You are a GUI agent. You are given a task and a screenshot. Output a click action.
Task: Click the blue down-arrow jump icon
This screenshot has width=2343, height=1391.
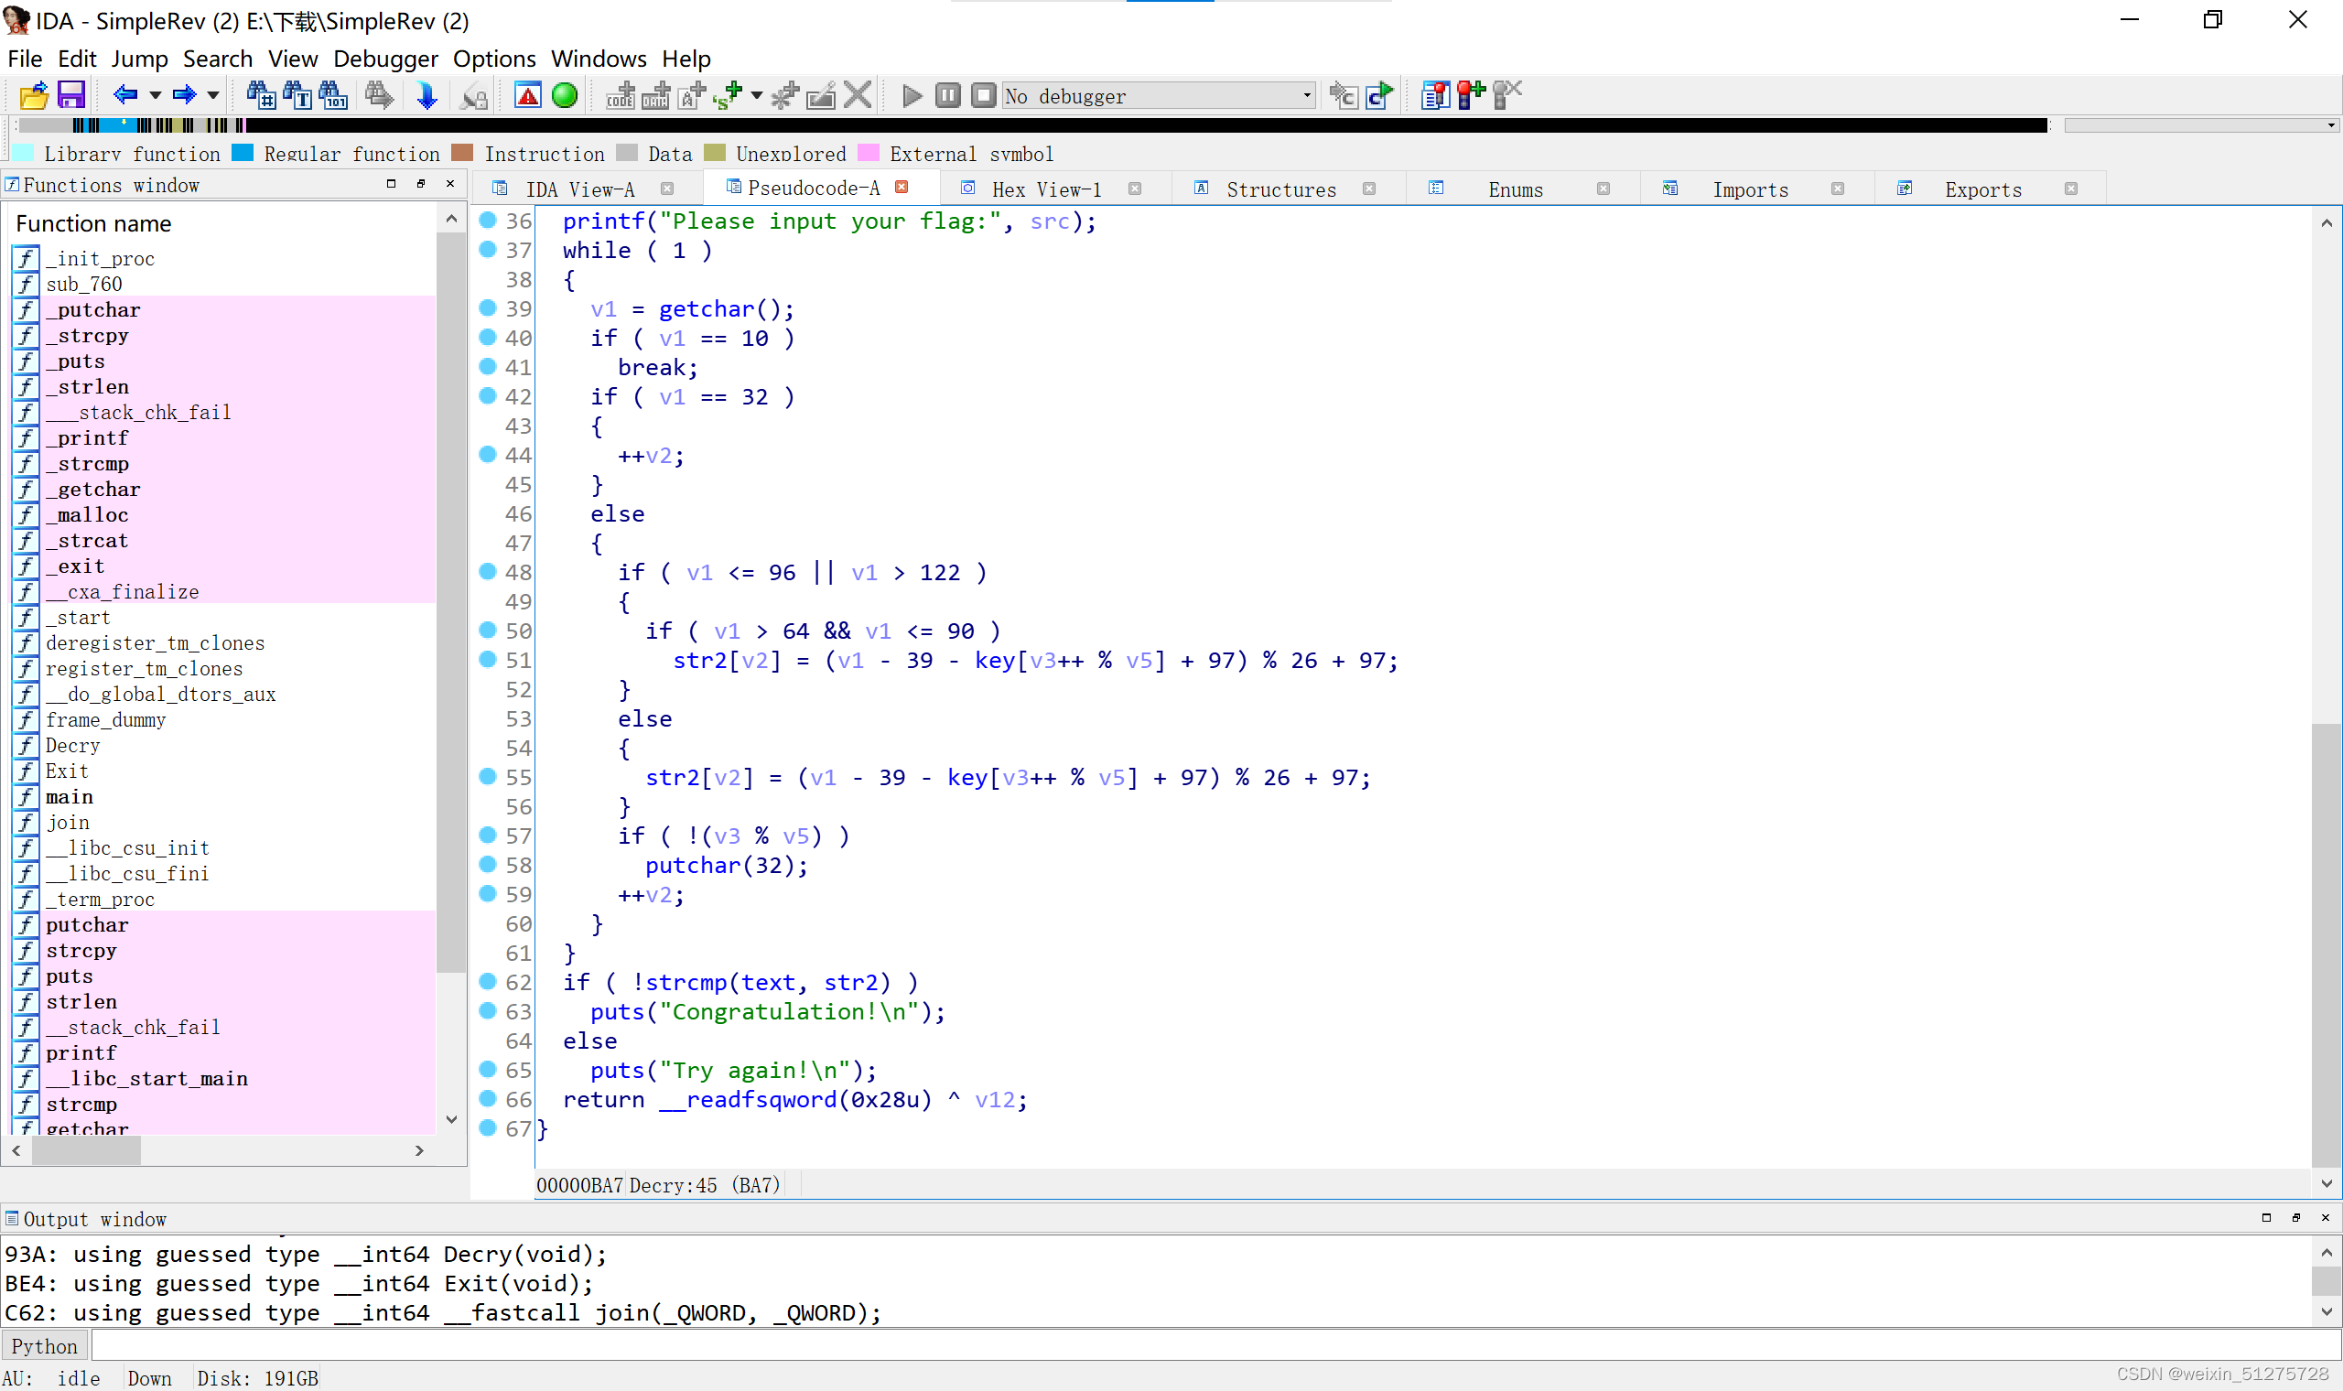click(x=426, y=95)
